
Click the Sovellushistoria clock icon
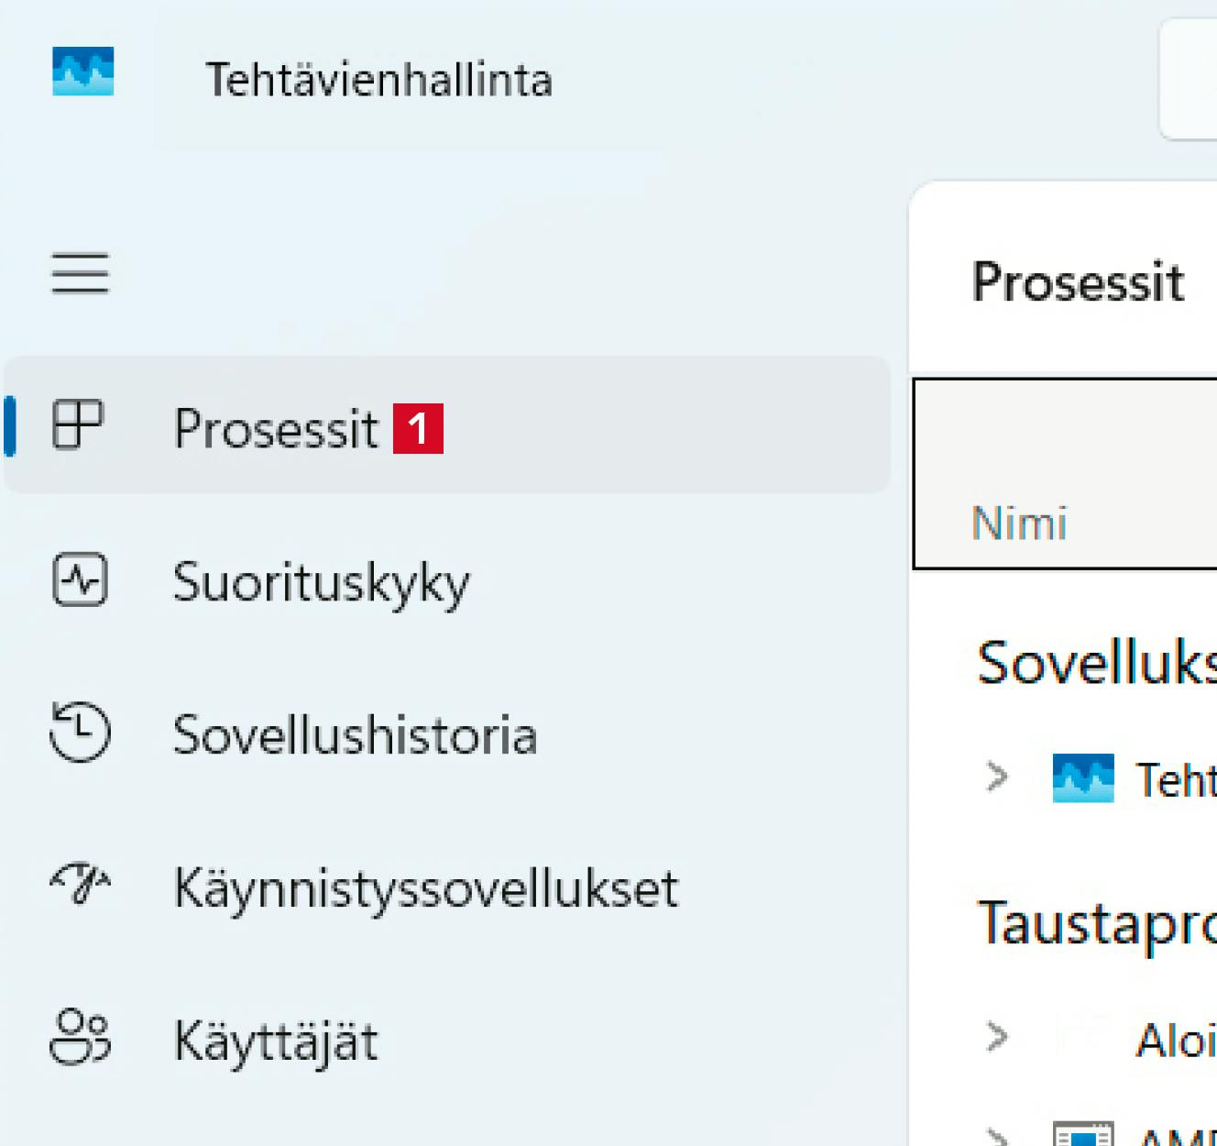coord(81,732)
